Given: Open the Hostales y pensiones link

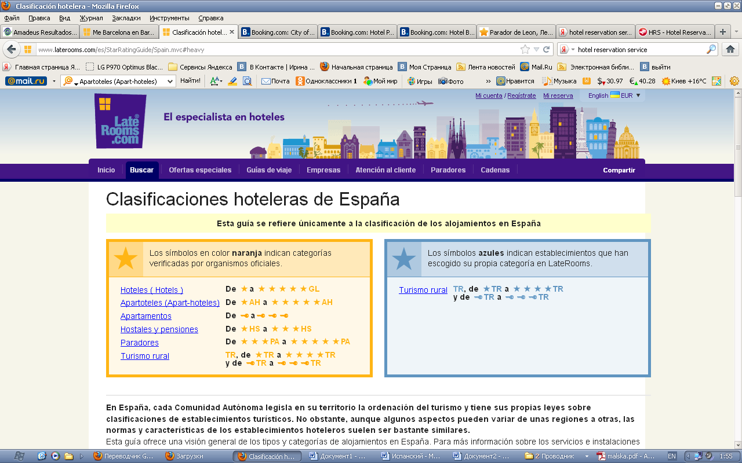Looking at the screenshot, I should [159, 329].
